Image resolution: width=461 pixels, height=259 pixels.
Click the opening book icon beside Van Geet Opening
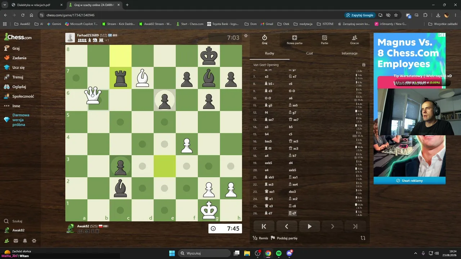pos(364,65)
